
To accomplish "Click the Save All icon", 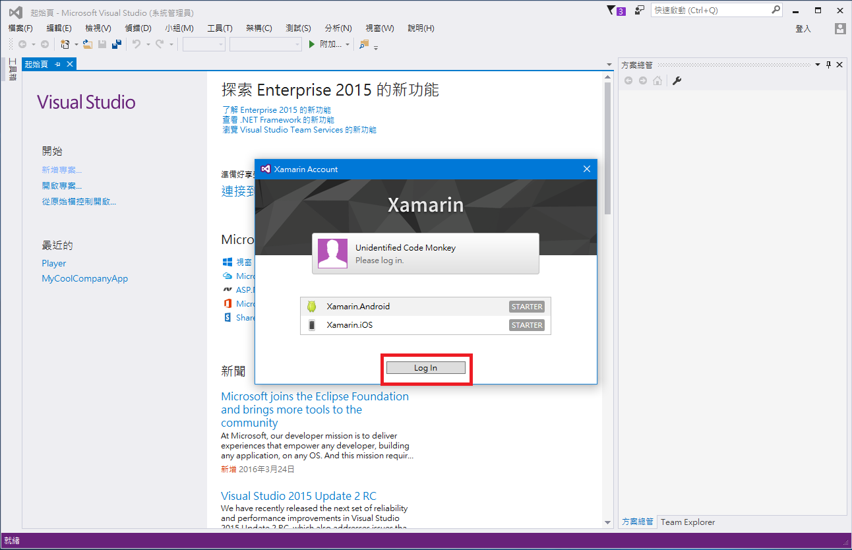I will pos(117,44).
